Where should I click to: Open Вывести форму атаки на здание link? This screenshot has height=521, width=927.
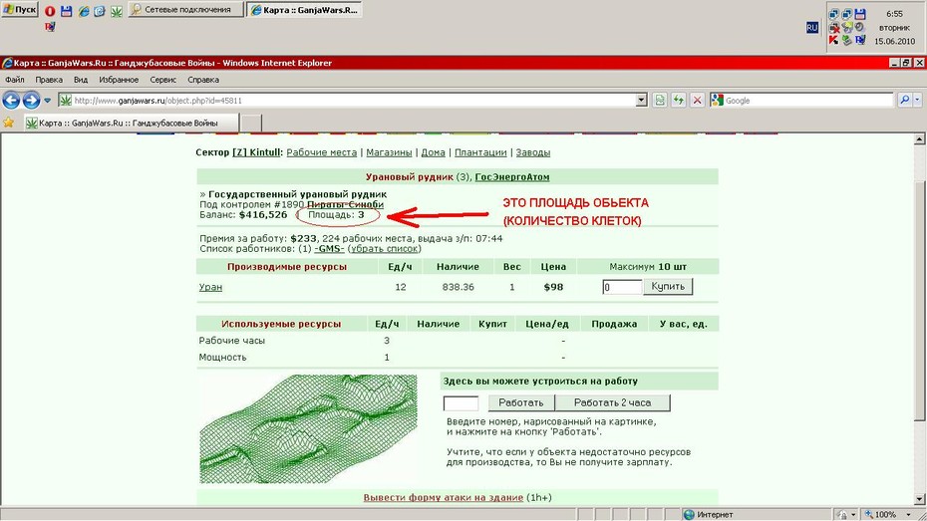click(444, 497)
